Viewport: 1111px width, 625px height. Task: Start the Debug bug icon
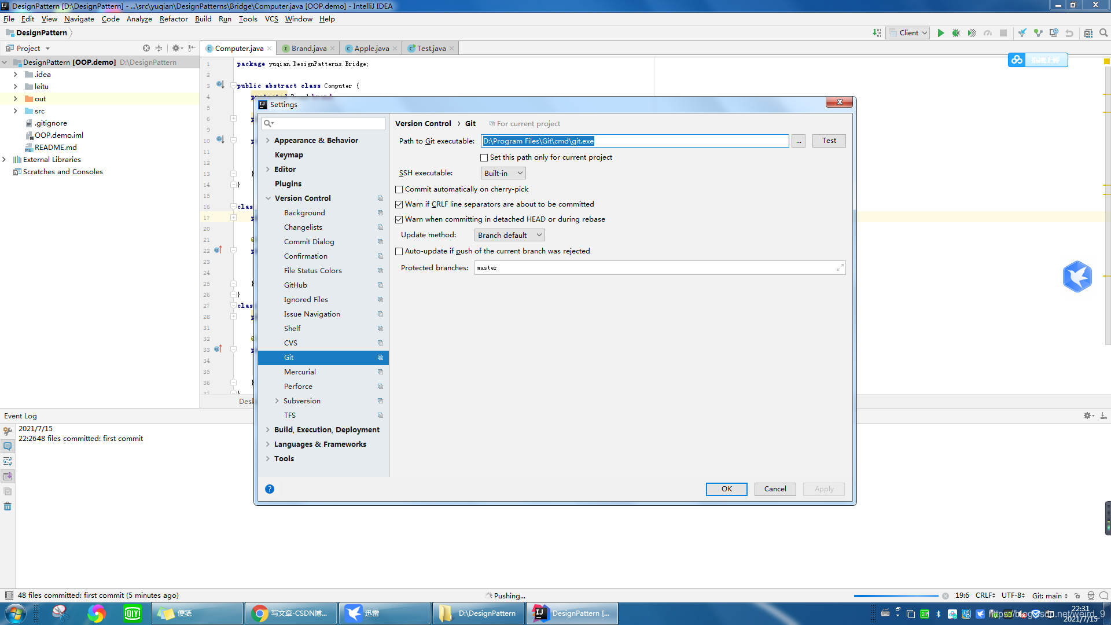pyautogui.click(x=956, y=33)
